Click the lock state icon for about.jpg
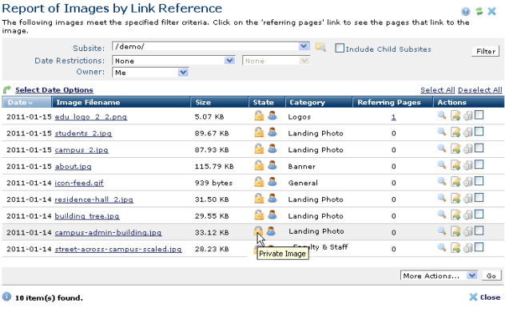Screen dimensions: 505x319 258,166
